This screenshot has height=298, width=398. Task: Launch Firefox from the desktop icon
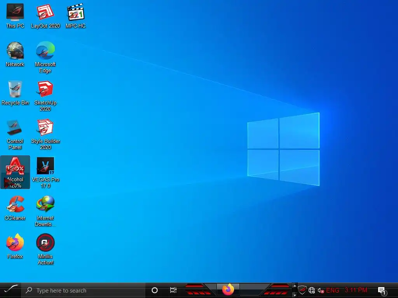pos(15,246)
